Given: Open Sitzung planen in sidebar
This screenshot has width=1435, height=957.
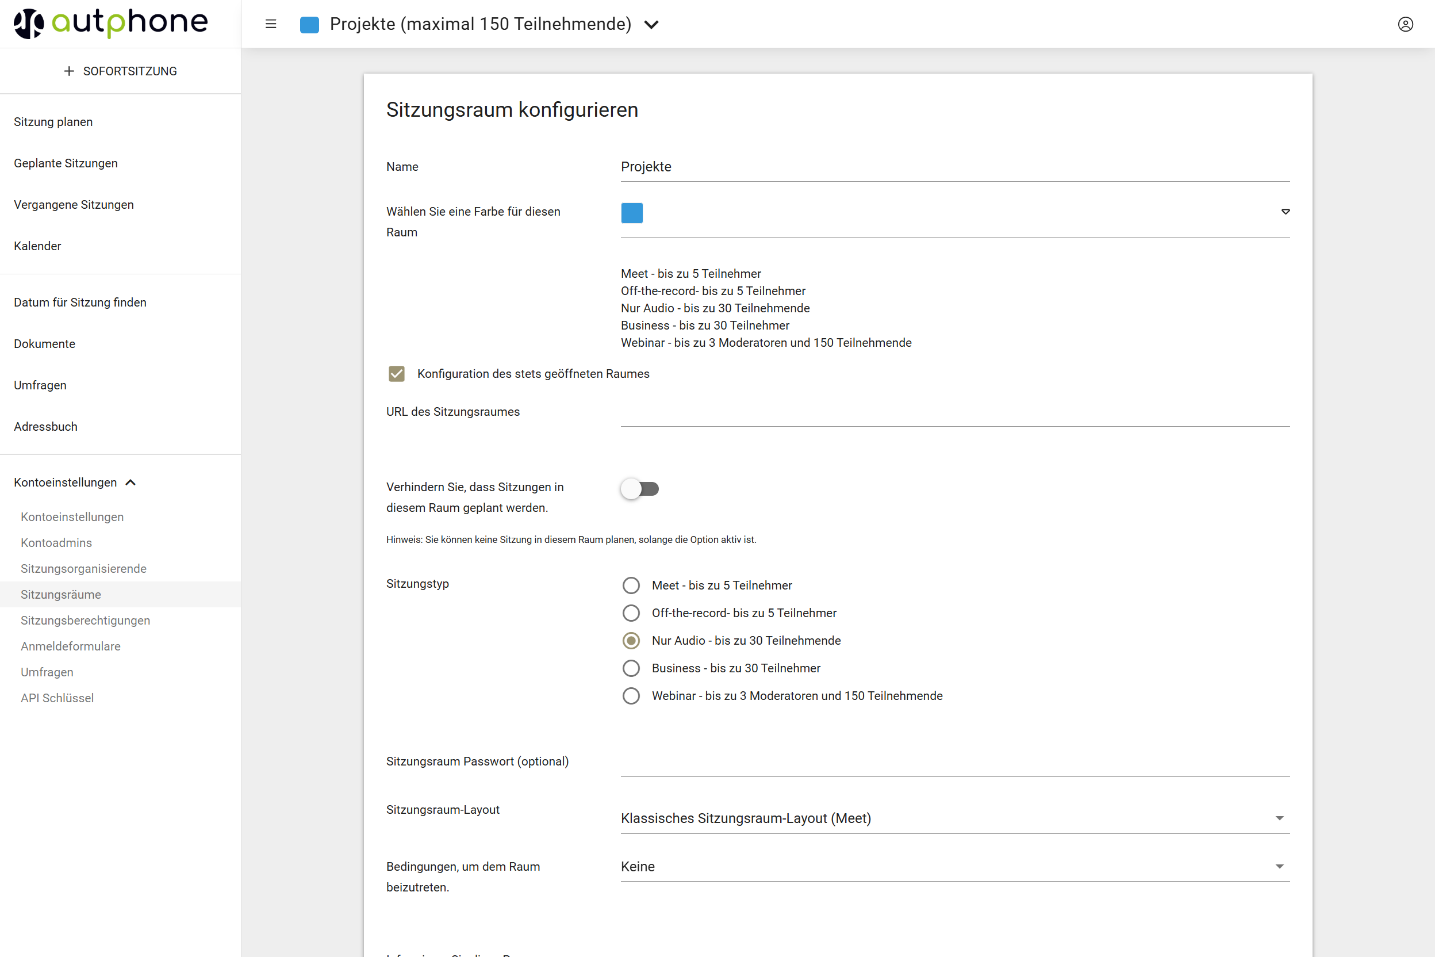Looking at the screenshot, I should click(53, 122).
